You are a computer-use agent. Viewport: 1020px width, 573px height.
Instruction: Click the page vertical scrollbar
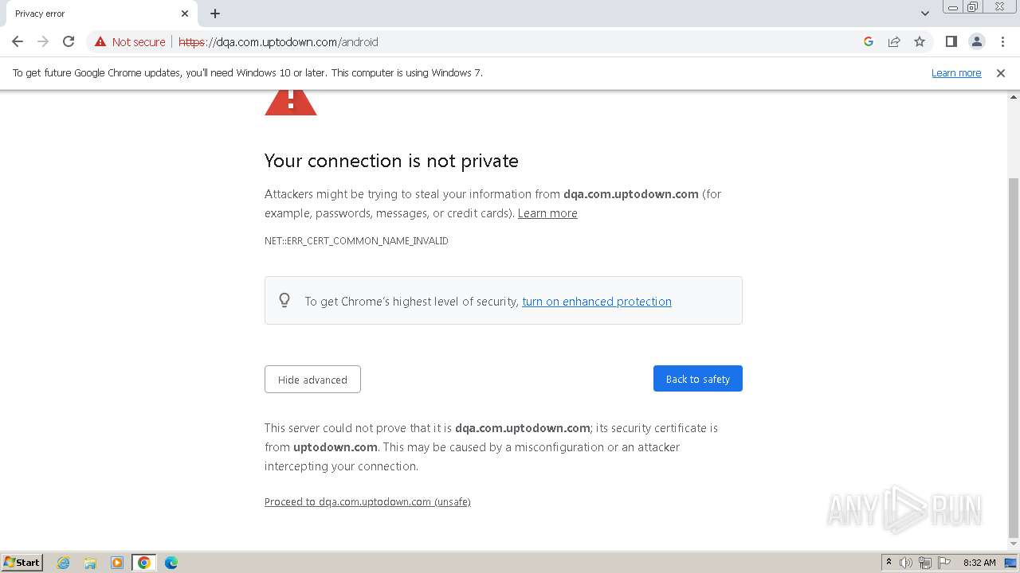[1014, 358]
